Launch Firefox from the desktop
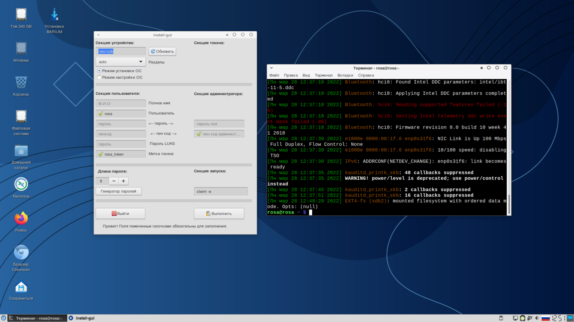Image resolution: width=574 pixels, height=322 pixels. point(21,218)
